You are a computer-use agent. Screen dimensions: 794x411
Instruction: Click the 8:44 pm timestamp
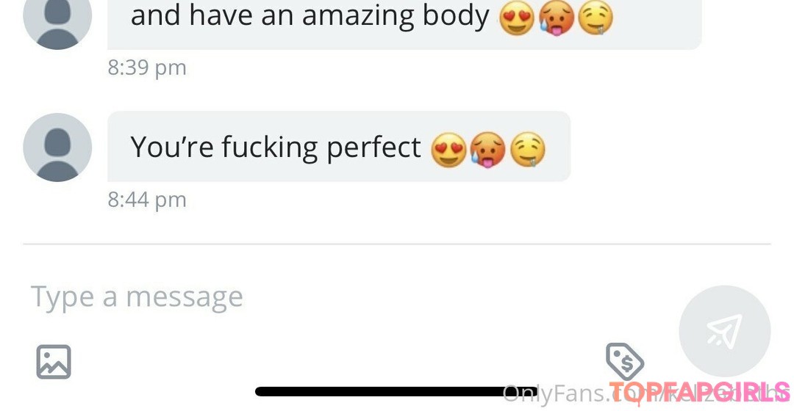[x=147, y=200]
